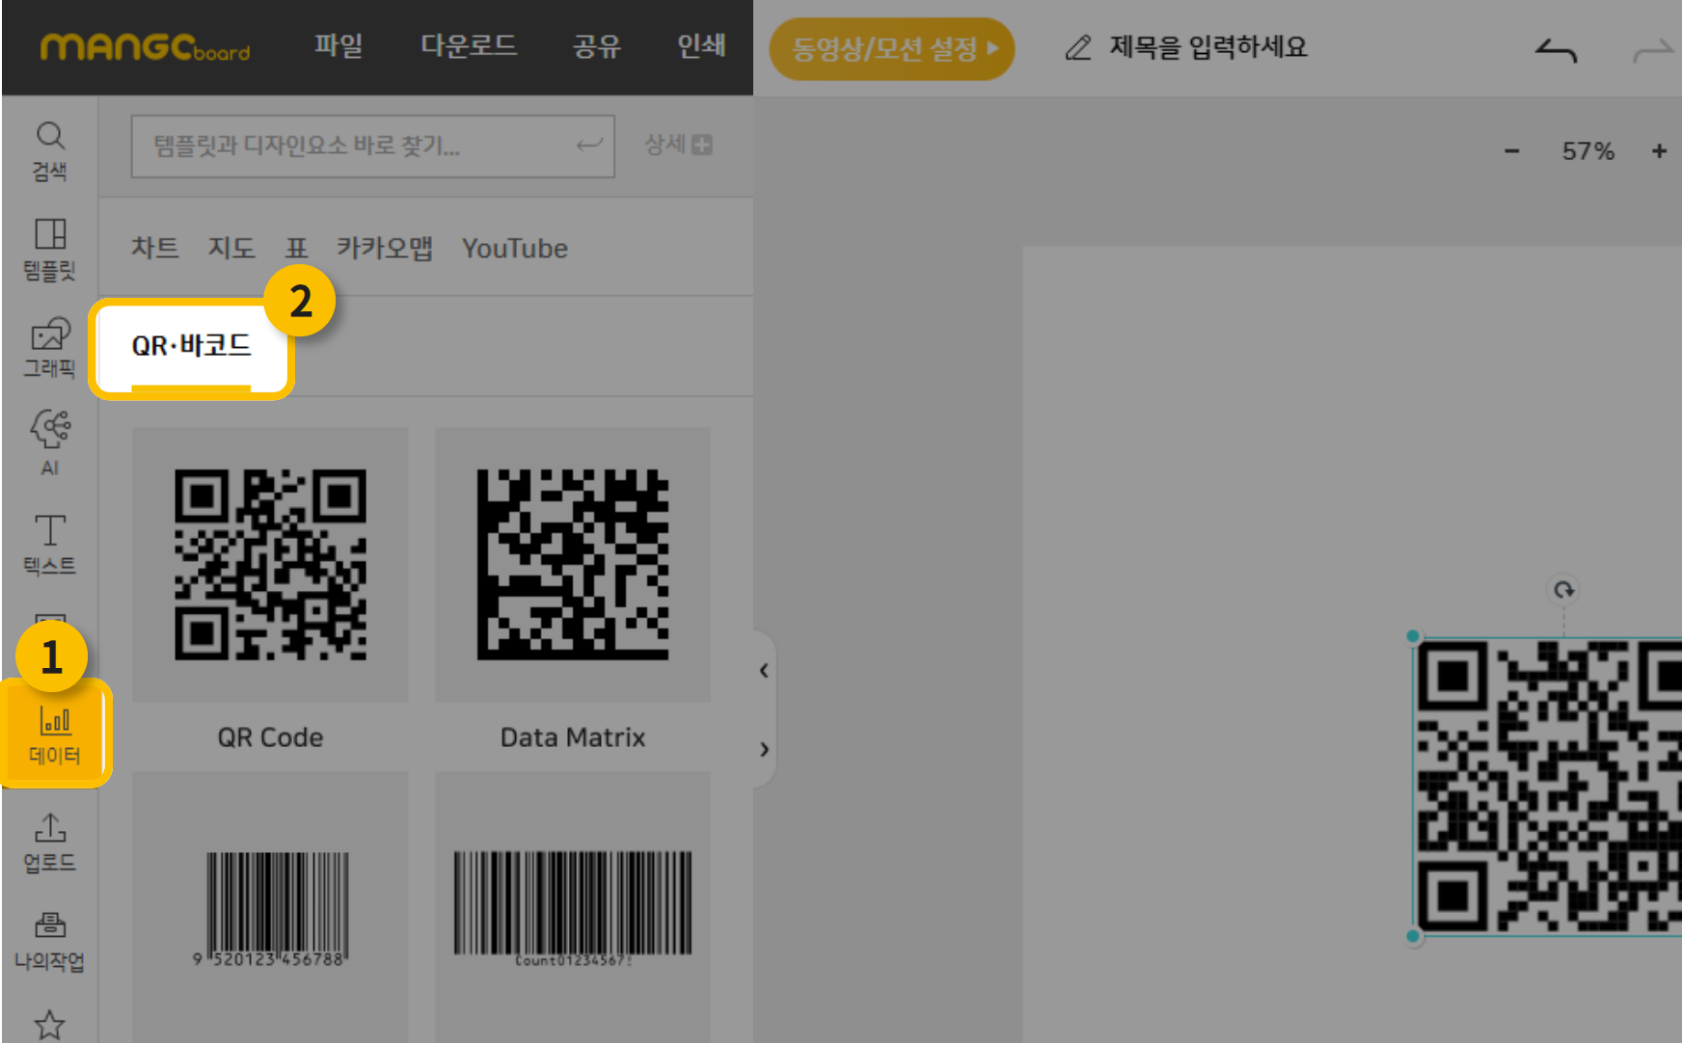This screenshot has height=1043, width=1682.
Task: Click the pencil edit-title icon
Action: 1078,47
